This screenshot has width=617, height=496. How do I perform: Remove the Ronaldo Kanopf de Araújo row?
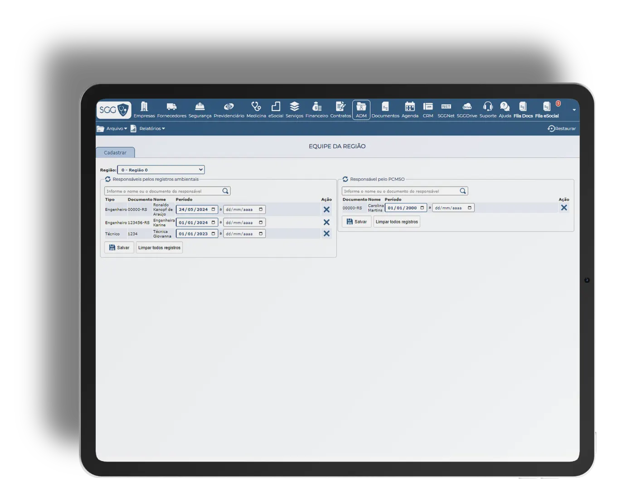(326, 210)
